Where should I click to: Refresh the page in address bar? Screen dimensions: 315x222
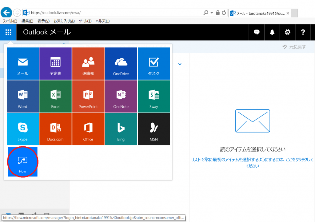[224, 13]
